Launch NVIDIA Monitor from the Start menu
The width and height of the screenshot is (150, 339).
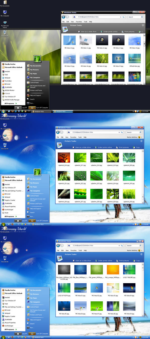pos(8,90)
